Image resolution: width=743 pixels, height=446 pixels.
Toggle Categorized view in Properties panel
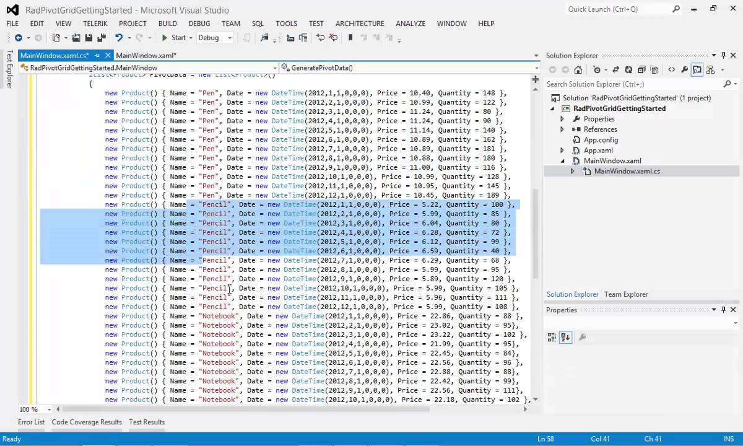point(552,338)
